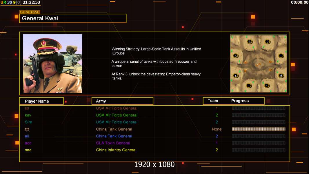Click the loading progress bar for lol
This screenshot has height=174, width=309.
point(259,108)
